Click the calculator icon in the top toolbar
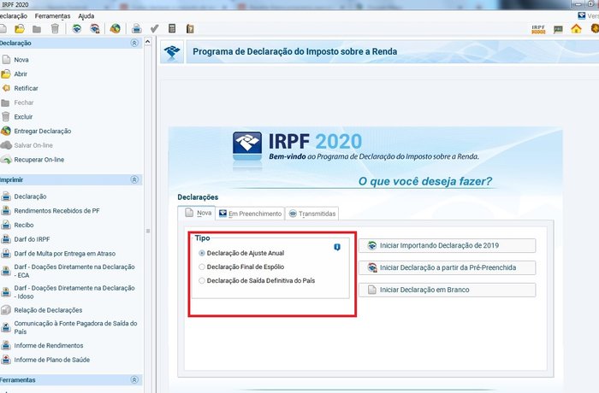Image resolution: width=599 pixels, height=393 pixels. click(172, 28)
